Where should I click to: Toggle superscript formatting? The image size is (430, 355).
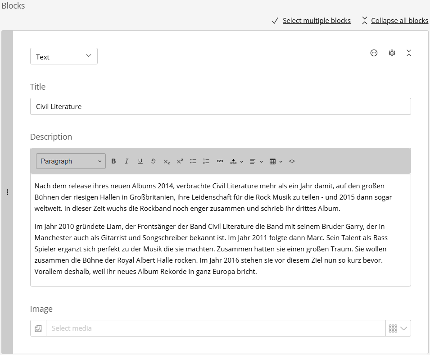coord(180,161)
